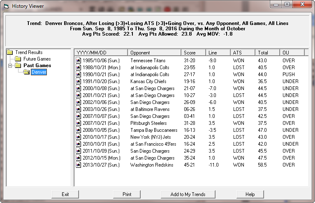Click the game icon for 2010/10/17 row
315x203 pixels.
(79, 137)
